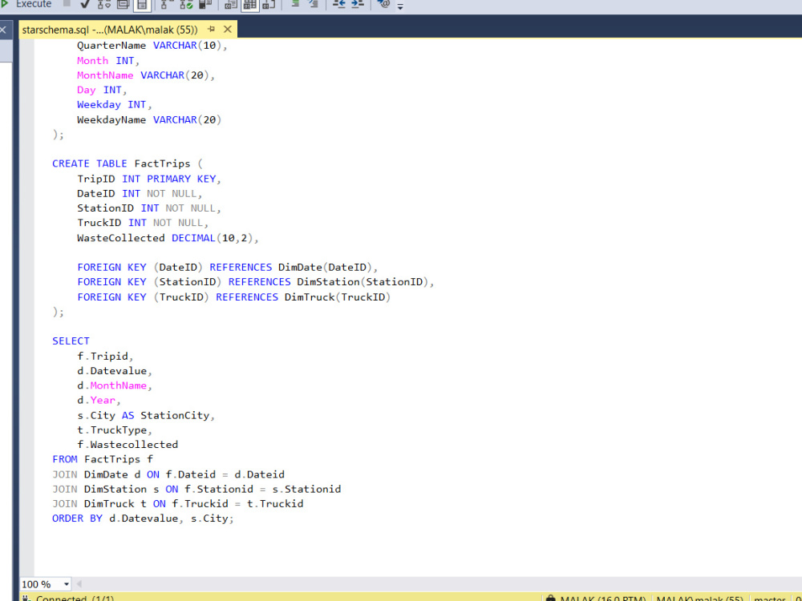802x601 pixels.
Task: Close the starschema.sql tab
Action: coord(228,29)
